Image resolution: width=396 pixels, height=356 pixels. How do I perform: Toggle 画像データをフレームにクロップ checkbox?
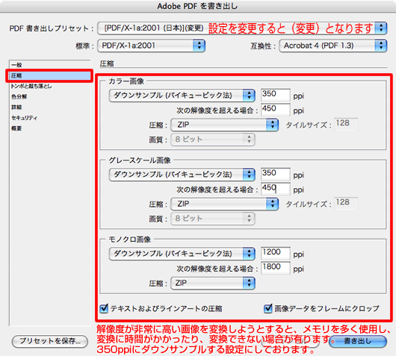coord(268,308)
